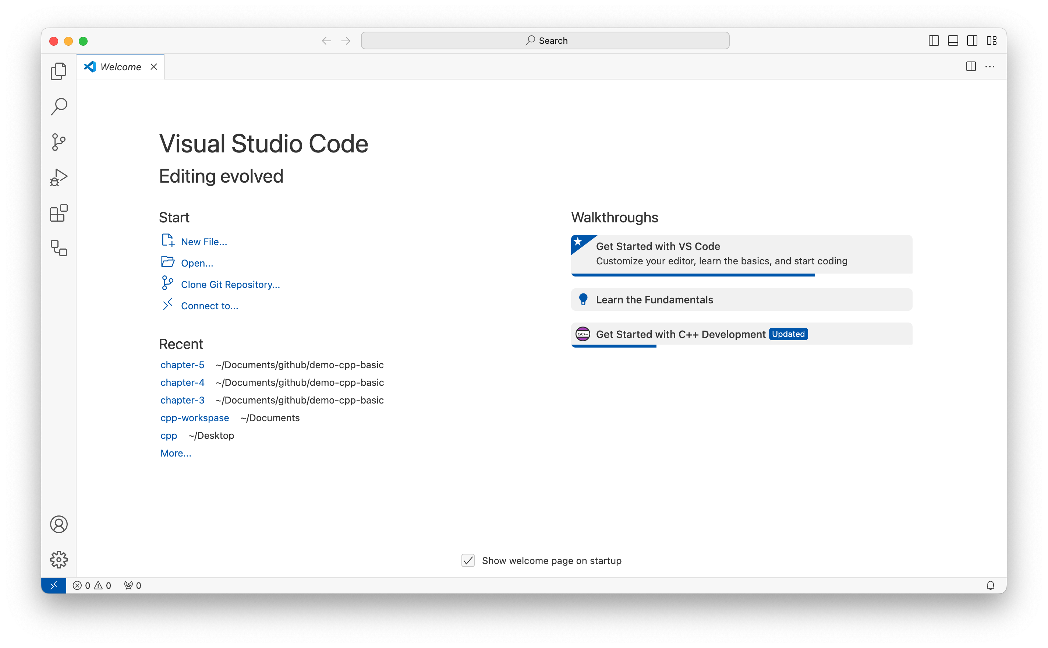The height and width of the screenshot is (648, 1048).
Task: Uncheck Show welcome page on startup
Action: pos(468,560)
